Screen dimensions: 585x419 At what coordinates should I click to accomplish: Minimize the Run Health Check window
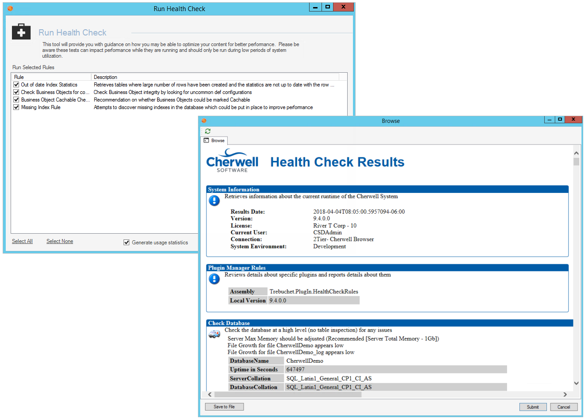315,7
